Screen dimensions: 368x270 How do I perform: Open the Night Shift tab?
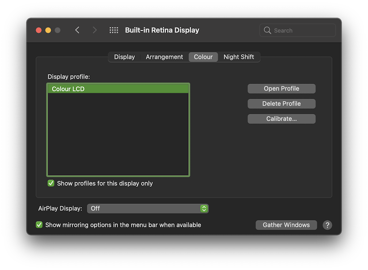tap(239, 57)
